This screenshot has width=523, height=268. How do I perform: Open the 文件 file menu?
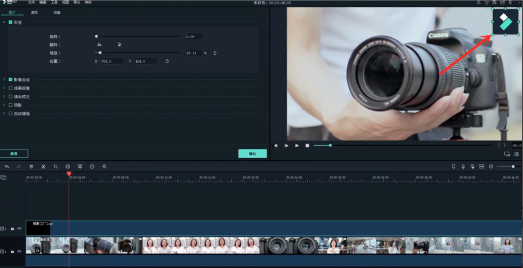[31, 2]
